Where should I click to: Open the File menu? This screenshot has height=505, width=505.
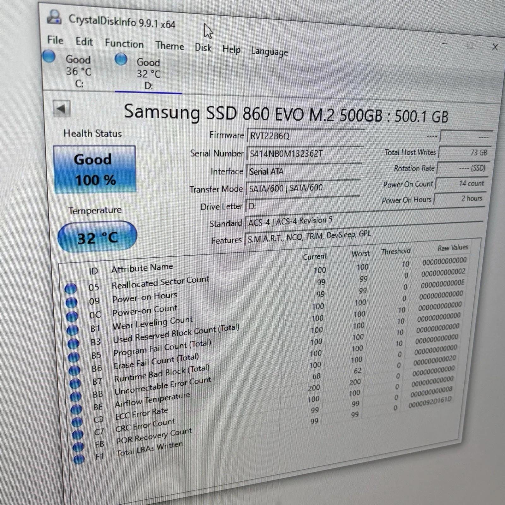[x=55, y=40]
